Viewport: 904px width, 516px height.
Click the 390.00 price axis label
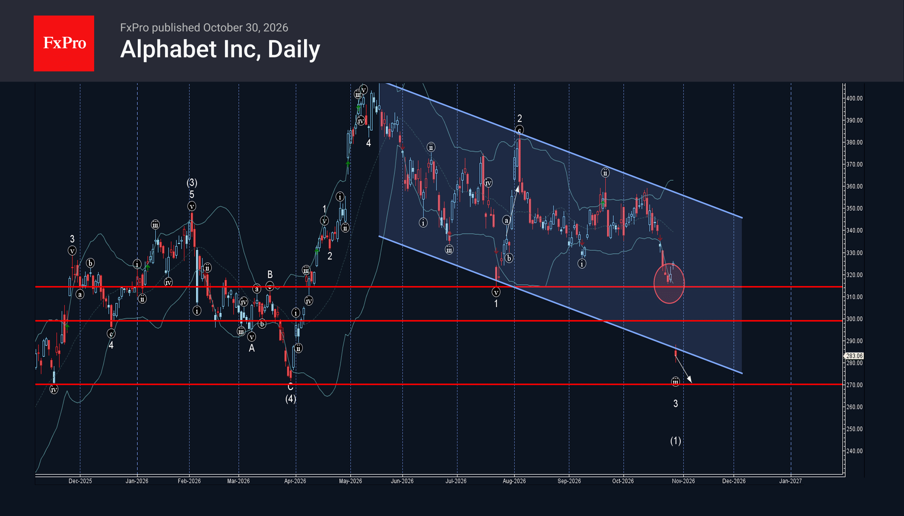tap(854, 120)
